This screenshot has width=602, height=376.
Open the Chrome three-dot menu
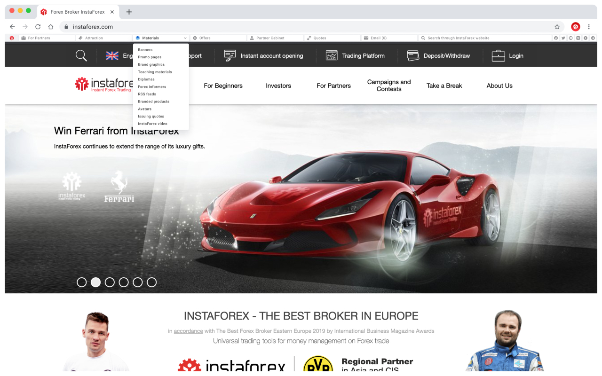[589, 27]
